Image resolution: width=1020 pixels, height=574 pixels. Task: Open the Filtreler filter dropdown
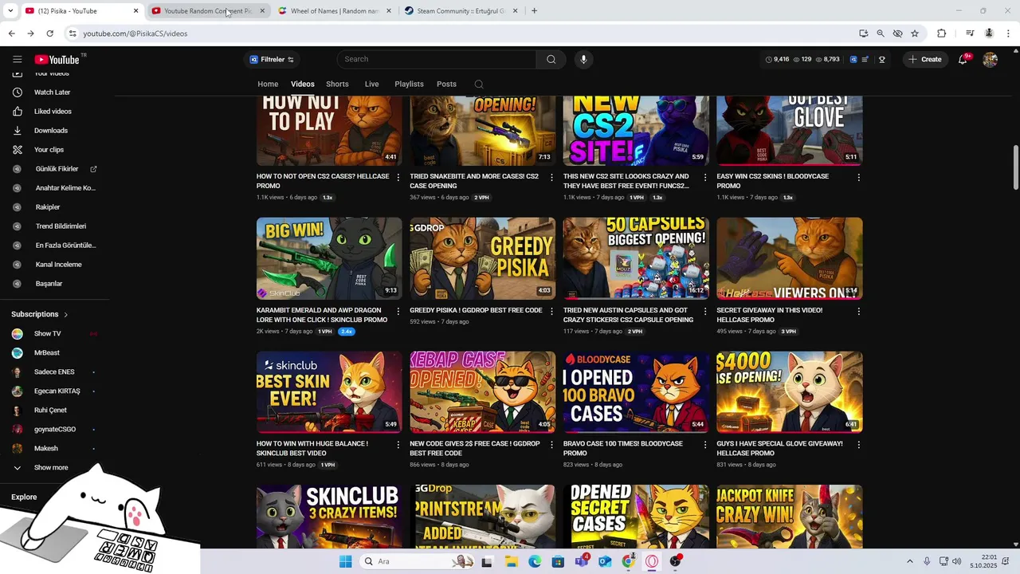pyautogui.click(x=272, y=59)
